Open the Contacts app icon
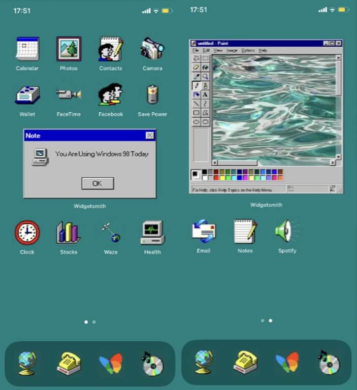The height and width of the screenshot is (390, 357). click(111, 49)
